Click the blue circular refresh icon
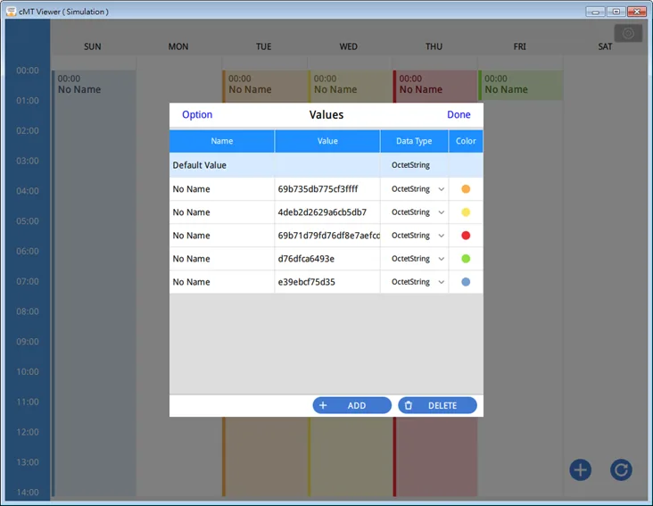The height and width of the screenshot is (506, 653). point(621,470)
